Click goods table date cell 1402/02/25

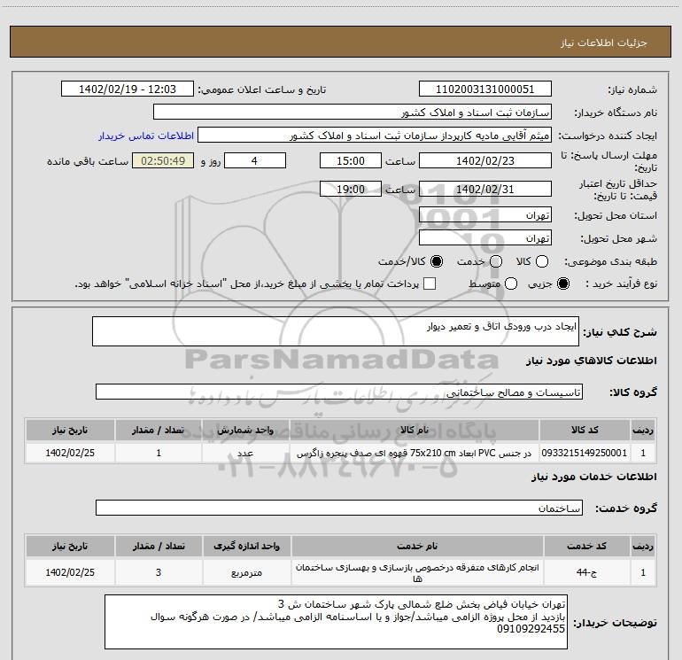coord(70,453)
